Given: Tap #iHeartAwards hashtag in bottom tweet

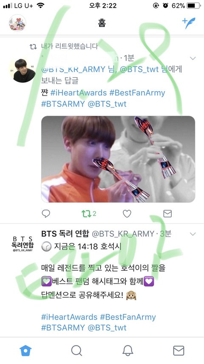Looking at the screenshot, I should click(69, 317).
